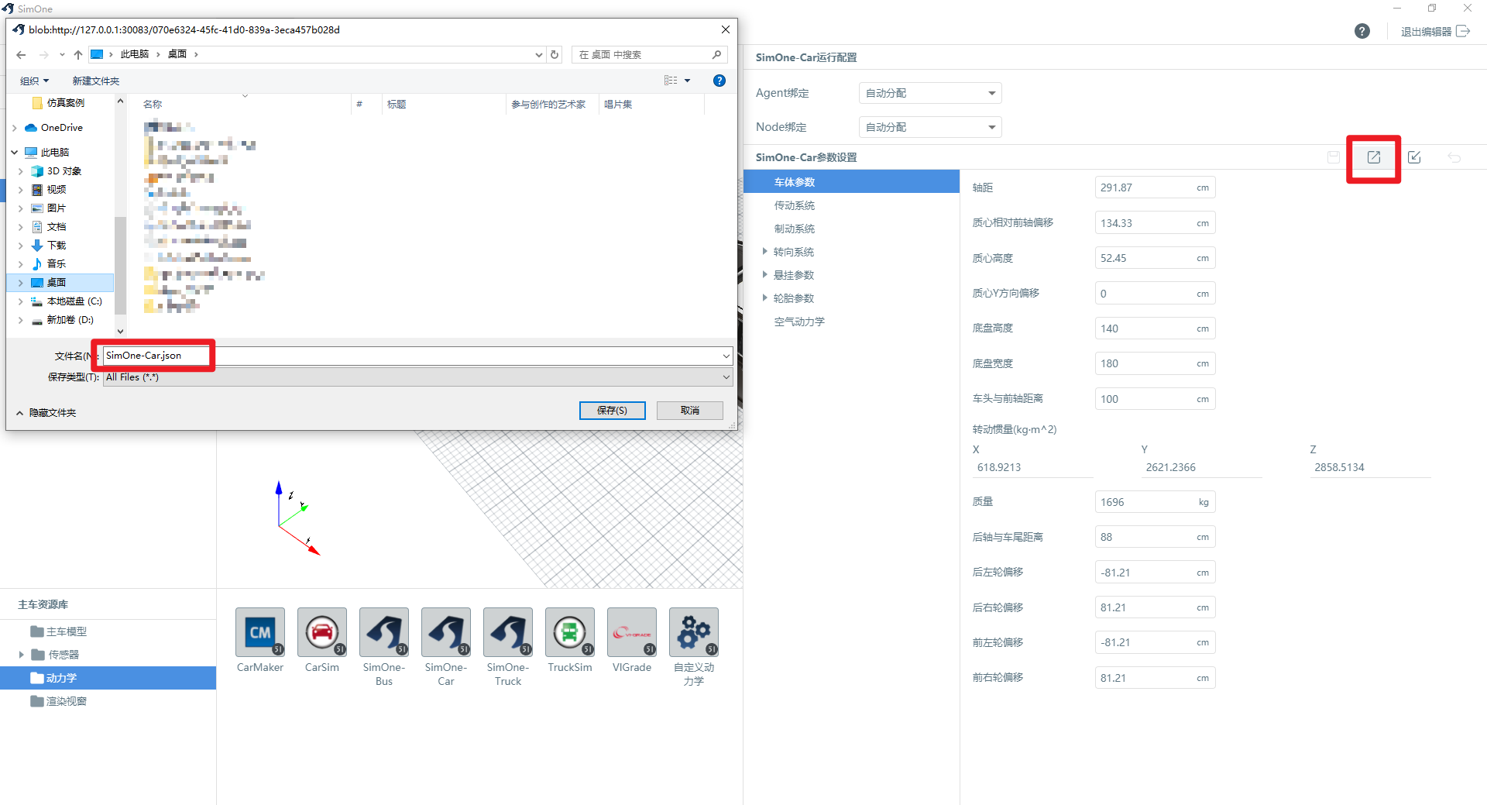
Task: Open the recent locations dropdown arrow
Action: pos(62,54)
